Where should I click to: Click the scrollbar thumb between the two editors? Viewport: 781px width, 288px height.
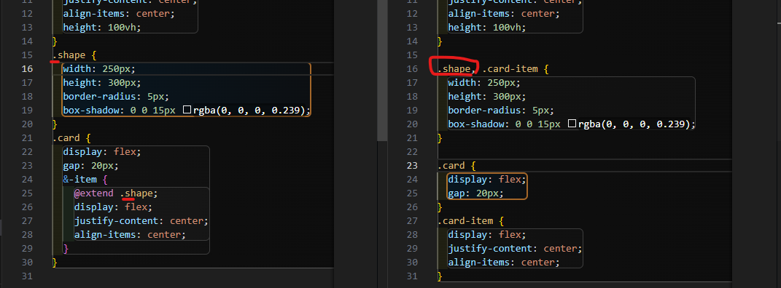(382, 70)
